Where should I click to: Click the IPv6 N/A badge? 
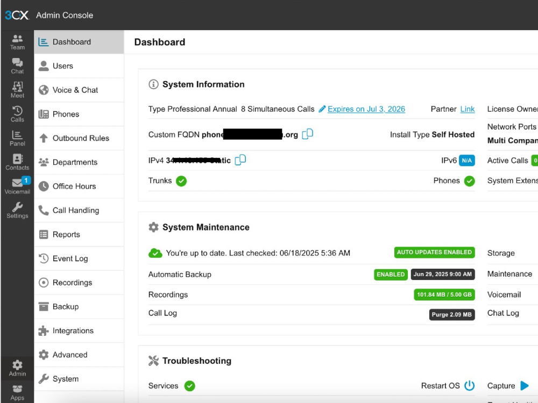[466, 160]
